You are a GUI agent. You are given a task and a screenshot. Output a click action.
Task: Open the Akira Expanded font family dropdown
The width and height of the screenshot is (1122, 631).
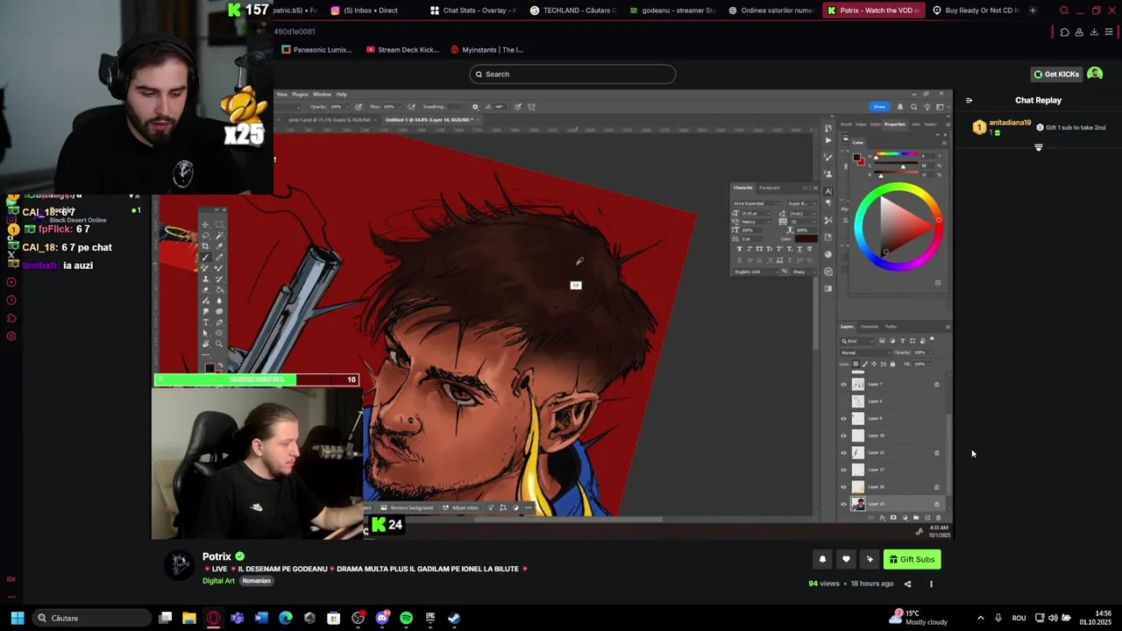click(x=757, y=203)
